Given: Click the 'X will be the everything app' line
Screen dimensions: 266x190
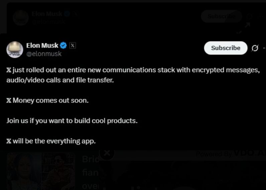Looking at the screenshot, I should (51, 141).
